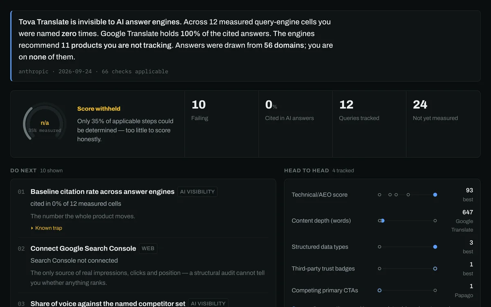Click the filled dot on Structured data types track
Image resolution: width=491 pixels, height=307 pixels.
(435, 247)
